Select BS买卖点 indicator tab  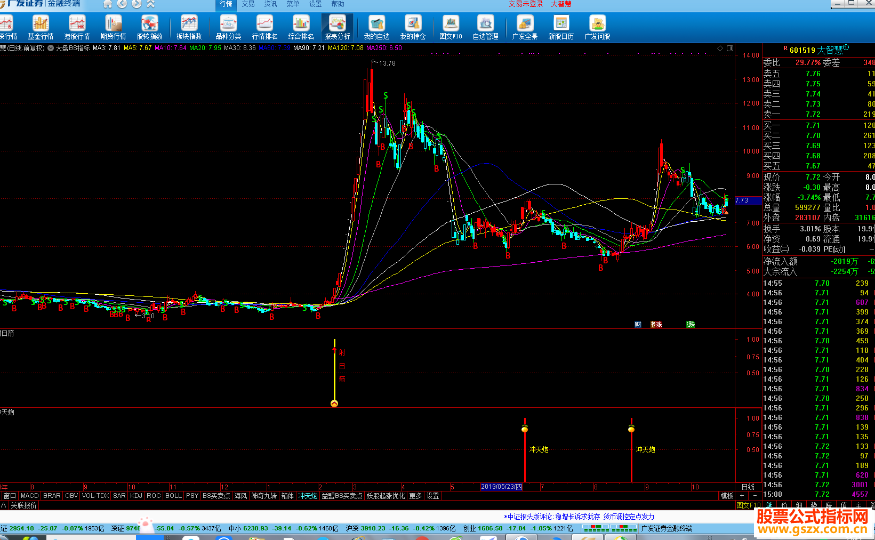click(x=216, y=496)
